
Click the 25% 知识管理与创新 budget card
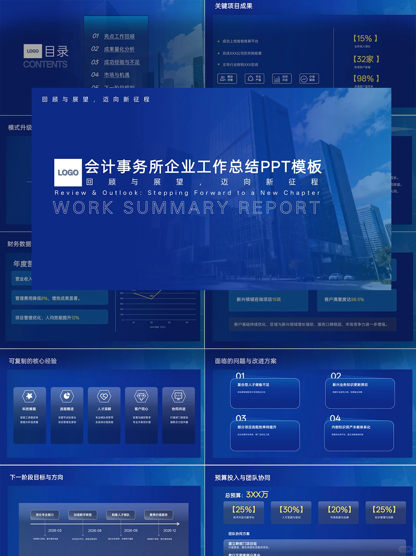coord(386,512)
